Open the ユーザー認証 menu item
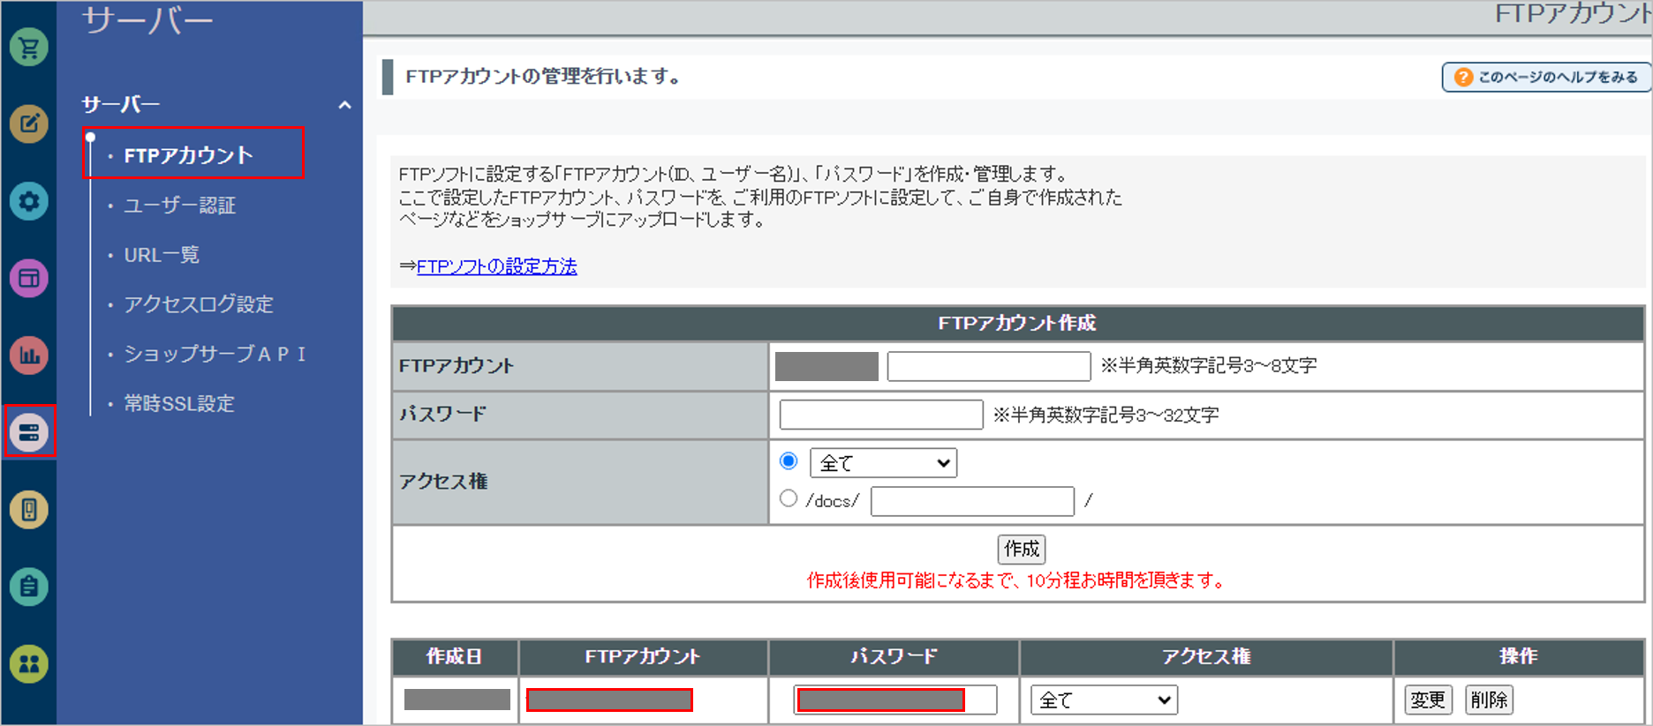The width and height of the screenshot is (1653, 726). pyautogui.click(x=179, y=206)
